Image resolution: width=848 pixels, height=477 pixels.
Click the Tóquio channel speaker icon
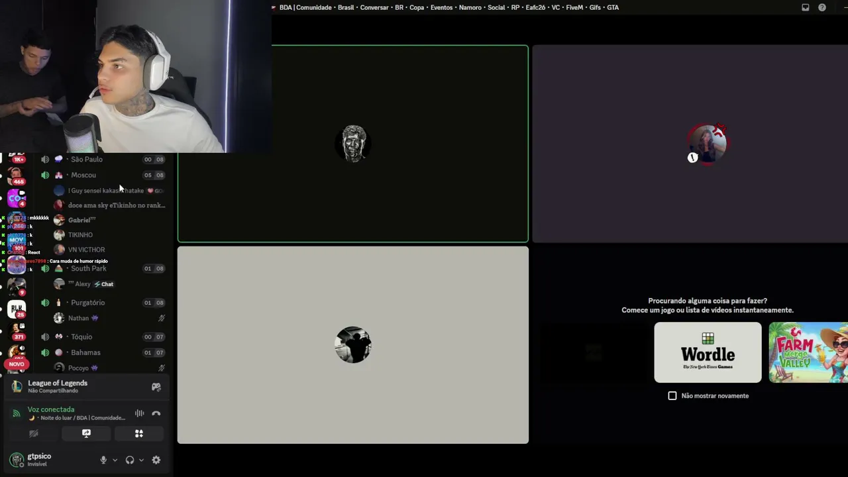(45, 337)
